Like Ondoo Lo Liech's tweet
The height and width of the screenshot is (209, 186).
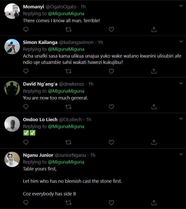111,142
